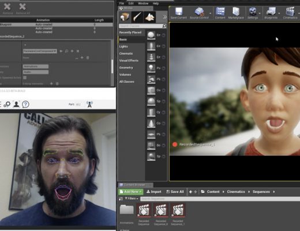Open help question mark icon in capture app

25,104
